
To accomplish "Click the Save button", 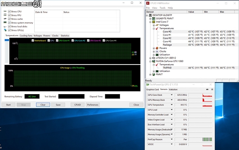I will tap(58, 105).
